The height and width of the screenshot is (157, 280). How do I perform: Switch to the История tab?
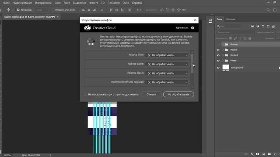(x=231, y=19)
